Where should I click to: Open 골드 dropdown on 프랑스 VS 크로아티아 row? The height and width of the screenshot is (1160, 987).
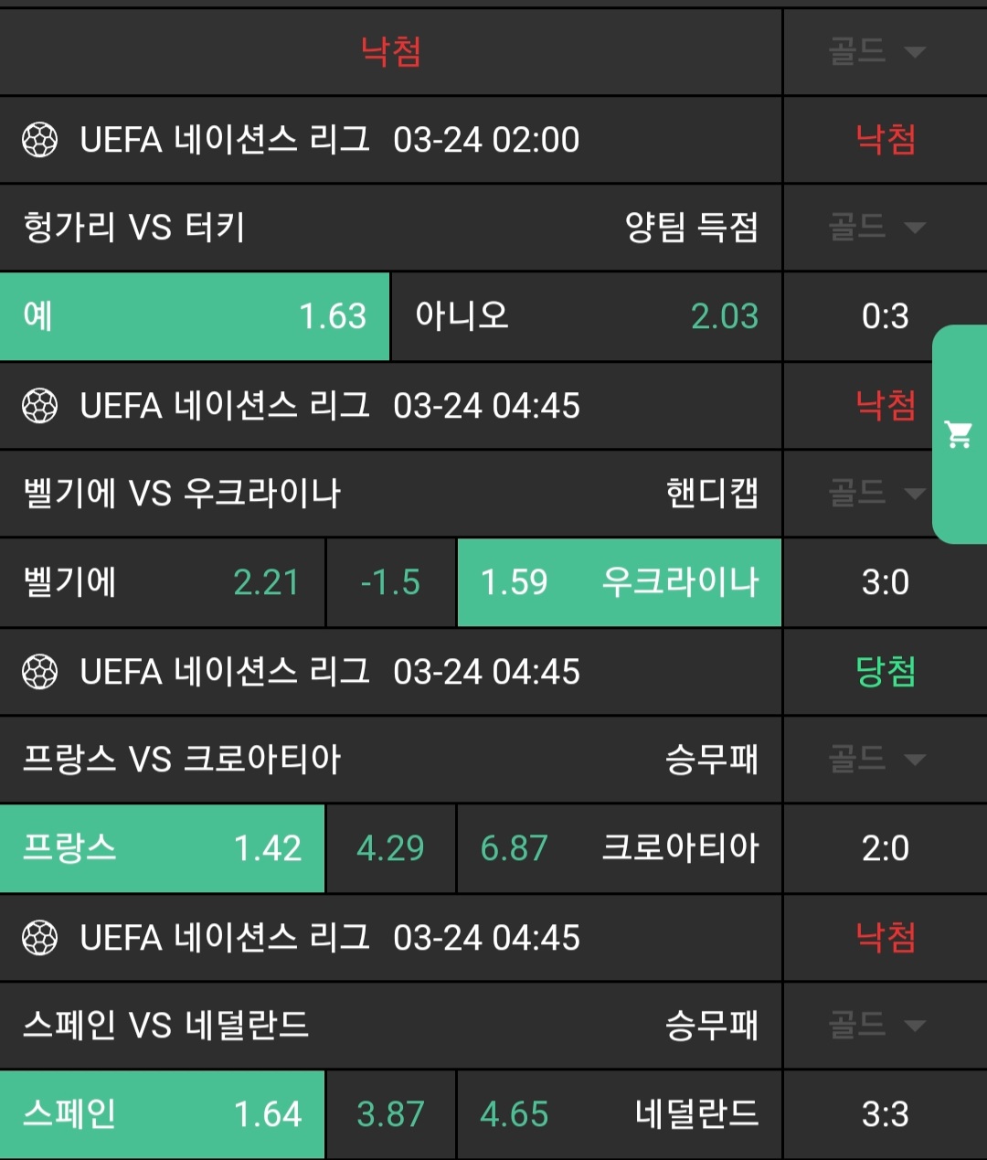coord(877,759)
